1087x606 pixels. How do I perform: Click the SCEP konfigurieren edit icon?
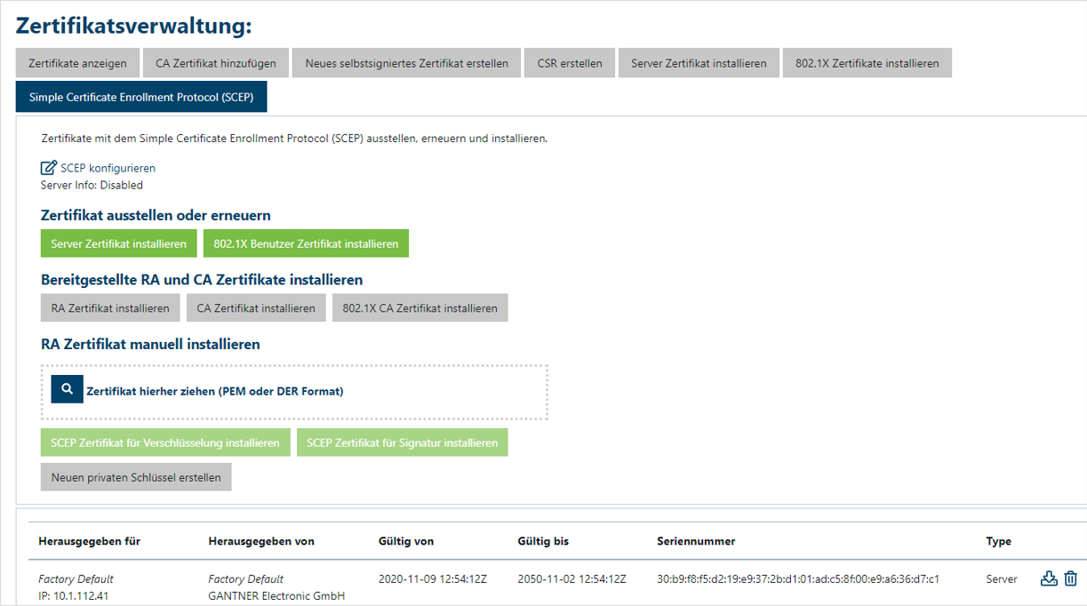[49, 168]
